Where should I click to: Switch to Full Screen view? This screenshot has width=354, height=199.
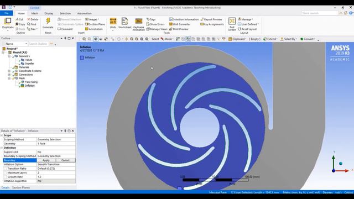(x=232, y=24)
